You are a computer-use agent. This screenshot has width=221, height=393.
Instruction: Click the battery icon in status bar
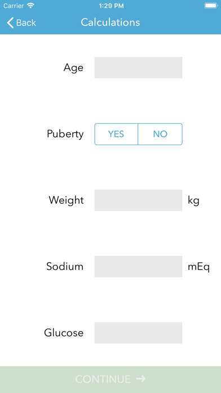[x=211, y=6]
